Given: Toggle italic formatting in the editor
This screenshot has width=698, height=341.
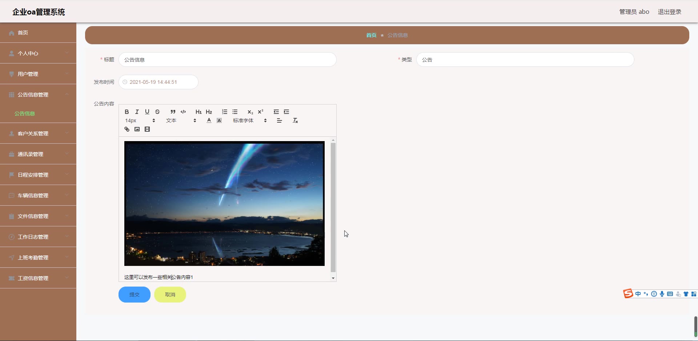Looking at the screenshot, I should click(137, 112).
